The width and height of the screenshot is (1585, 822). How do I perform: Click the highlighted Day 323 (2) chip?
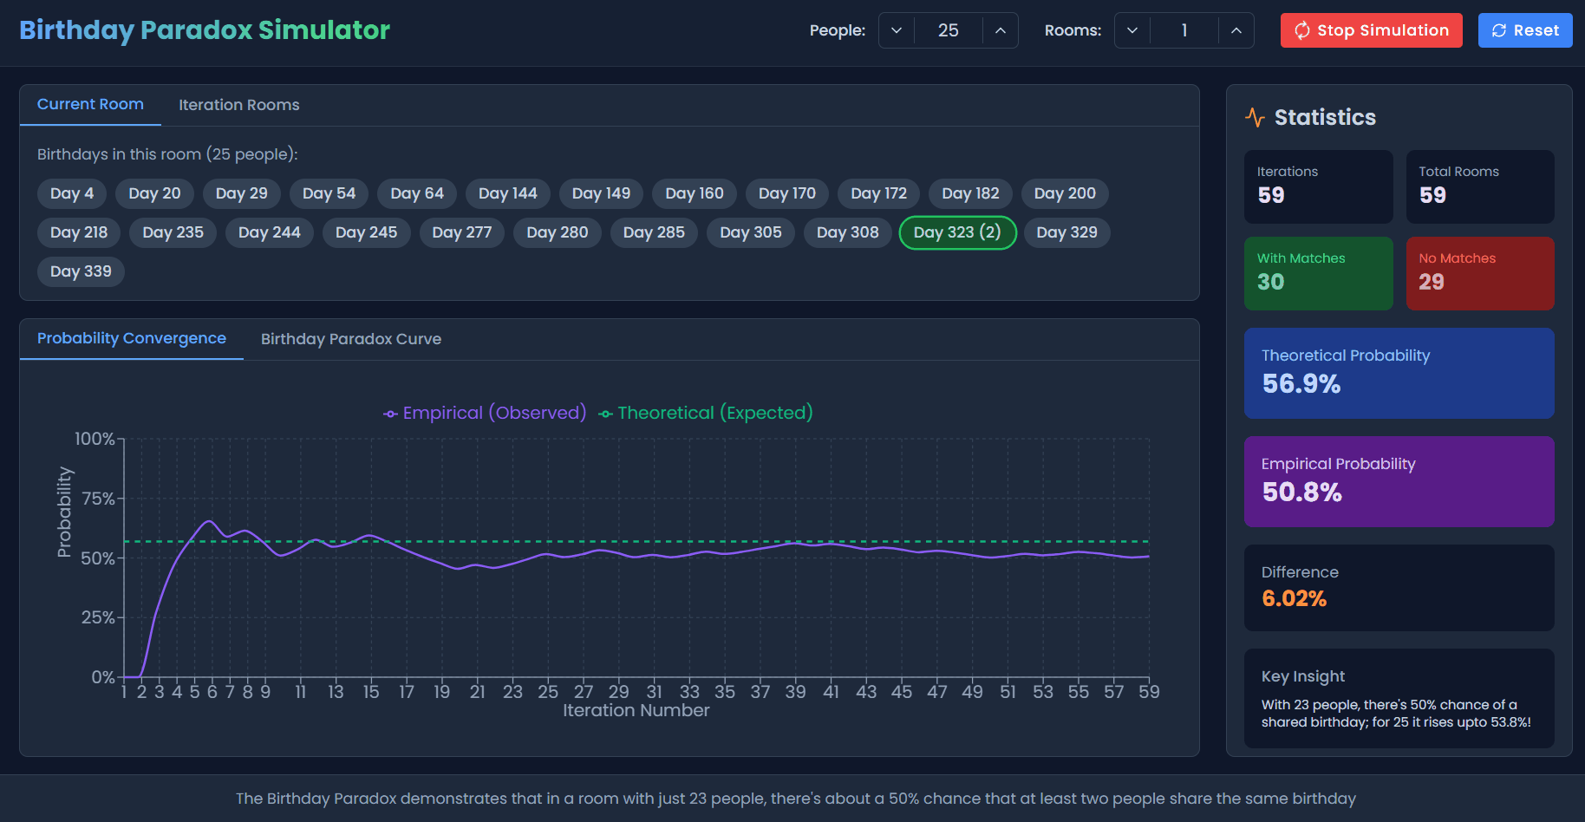click(957, 232)
